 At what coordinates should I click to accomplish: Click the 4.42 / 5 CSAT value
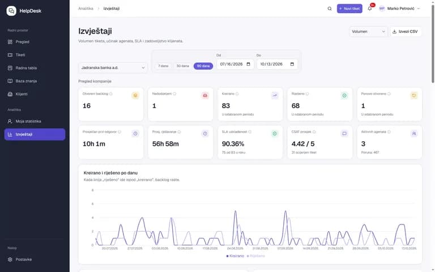click(x=303, y=144)
